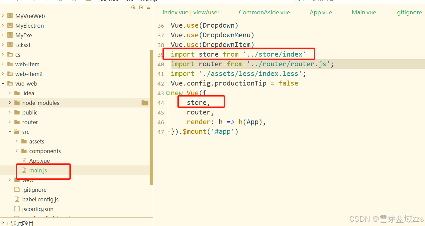Click Vue.config.productionTip text on line 42

219,83
